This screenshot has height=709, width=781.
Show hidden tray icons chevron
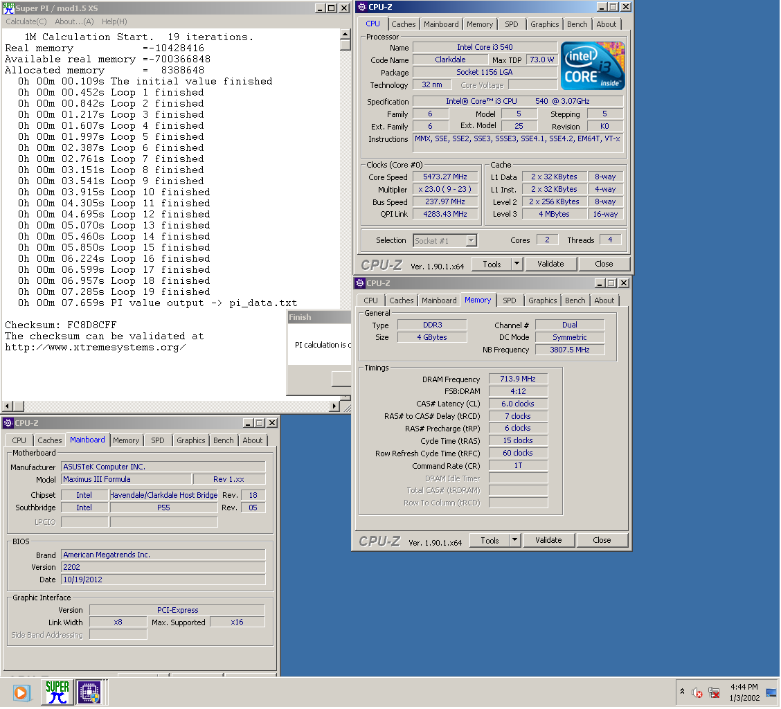(683, 692)
